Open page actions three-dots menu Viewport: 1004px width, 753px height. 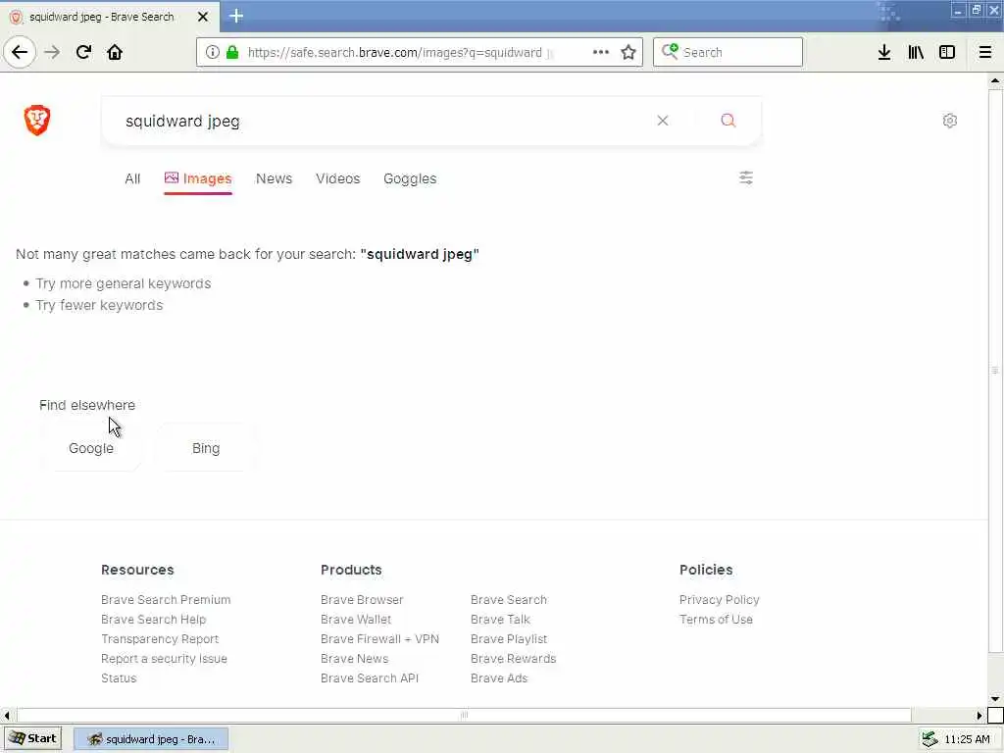point(601,52)
